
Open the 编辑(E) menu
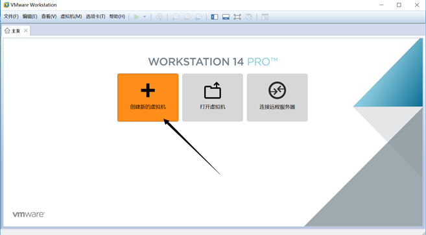click(x=30, y=17)
